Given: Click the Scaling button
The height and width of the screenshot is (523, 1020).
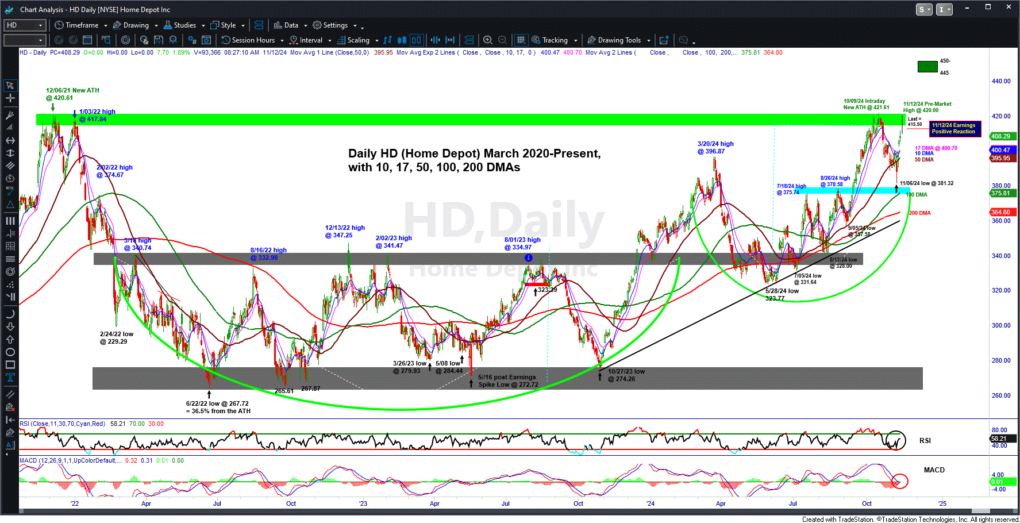Looking at the screenshot, I should (353, 40).
